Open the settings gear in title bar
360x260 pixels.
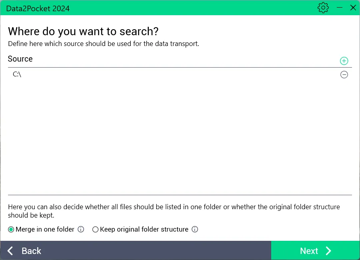pos(323,8)
